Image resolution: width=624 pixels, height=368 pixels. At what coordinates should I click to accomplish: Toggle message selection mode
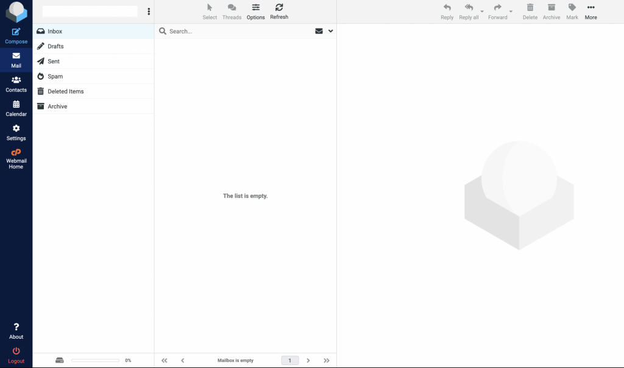click(x=210, y=11)
